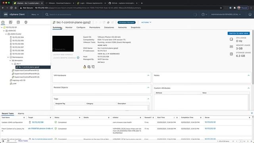254x143 pixels.
Task: Click the third icon below Details
Action: tap(93, 67)
